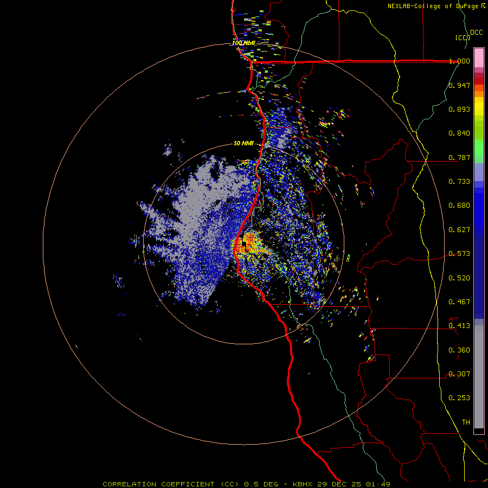
Task: Click the 0.467 legend value
Action: [459, 302]
